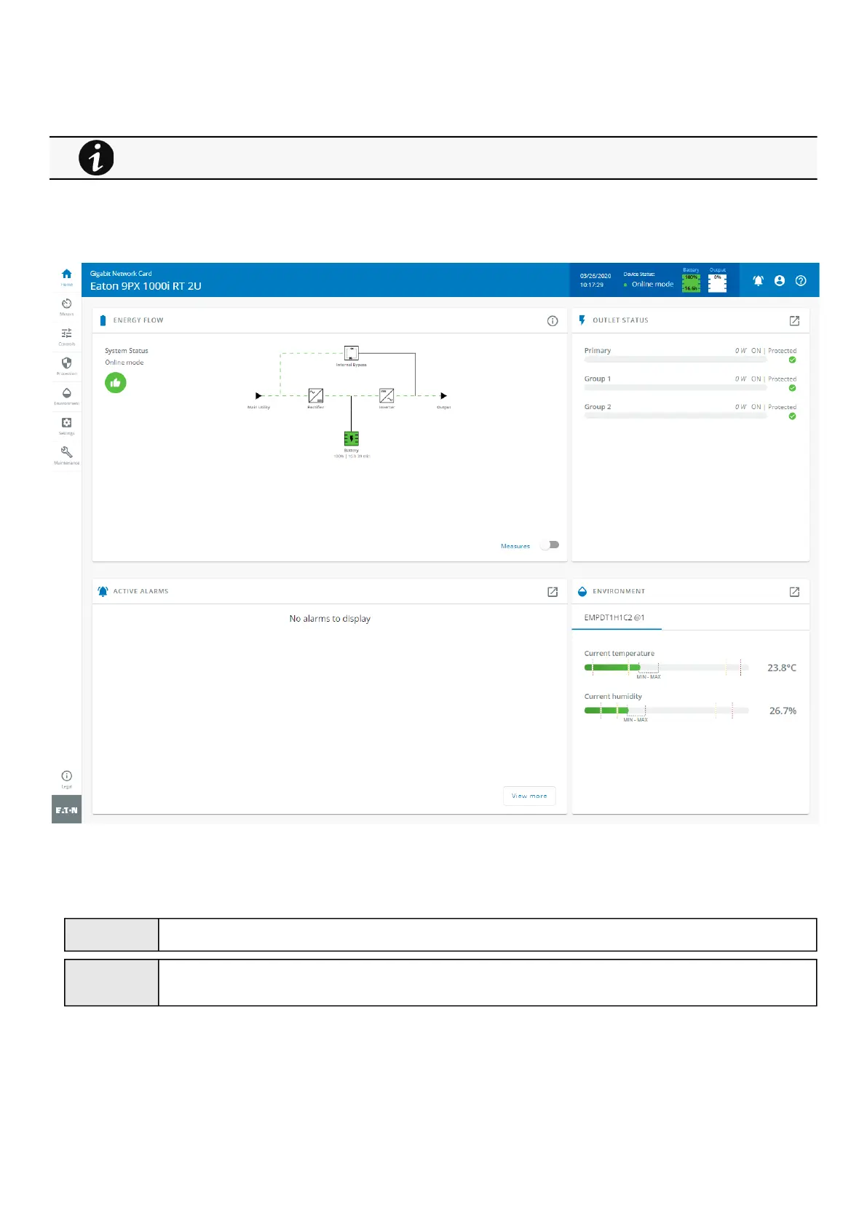Open the Legal information item
This screenshot has height=1226, width=867.
pos(66,780)
